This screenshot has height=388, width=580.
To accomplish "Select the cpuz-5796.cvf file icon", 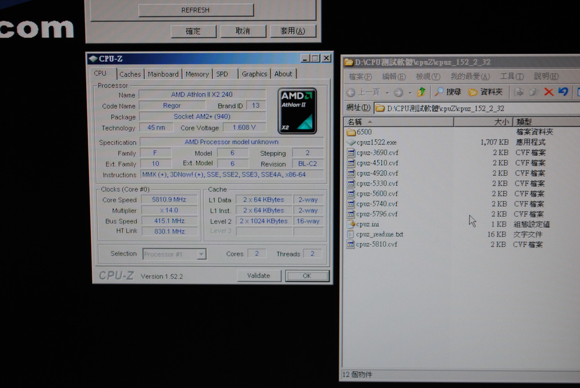I will tap(351, 214).
